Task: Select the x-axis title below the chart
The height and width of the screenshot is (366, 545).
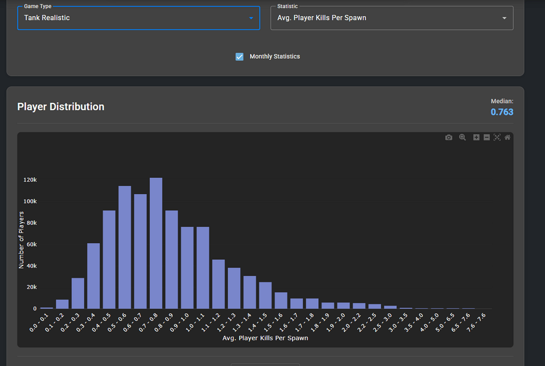Action: [265, 338]
